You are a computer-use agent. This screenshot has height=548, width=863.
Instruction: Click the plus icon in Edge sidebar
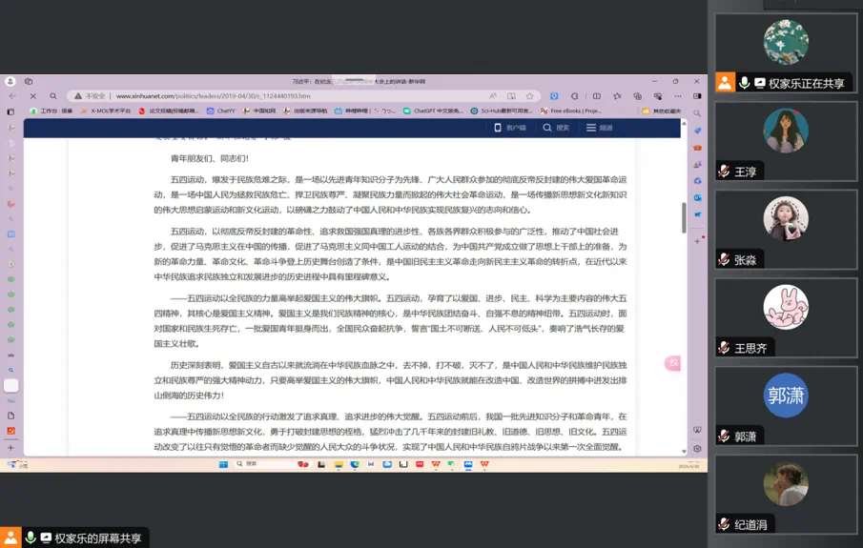pos(697,241)
